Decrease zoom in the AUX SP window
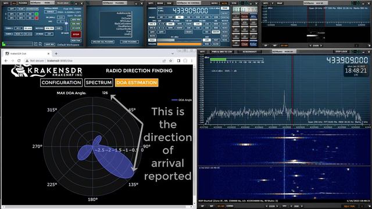Screen dimensions: 372x209 coord(310,45)
